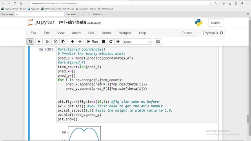Open the Help menu
This screenshot has width=251, height=141.
(x=142, y=33)
